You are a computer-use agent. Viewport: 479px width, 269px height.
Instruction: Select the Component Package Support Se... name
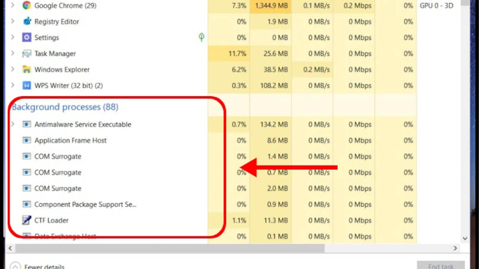pos(85,204)
